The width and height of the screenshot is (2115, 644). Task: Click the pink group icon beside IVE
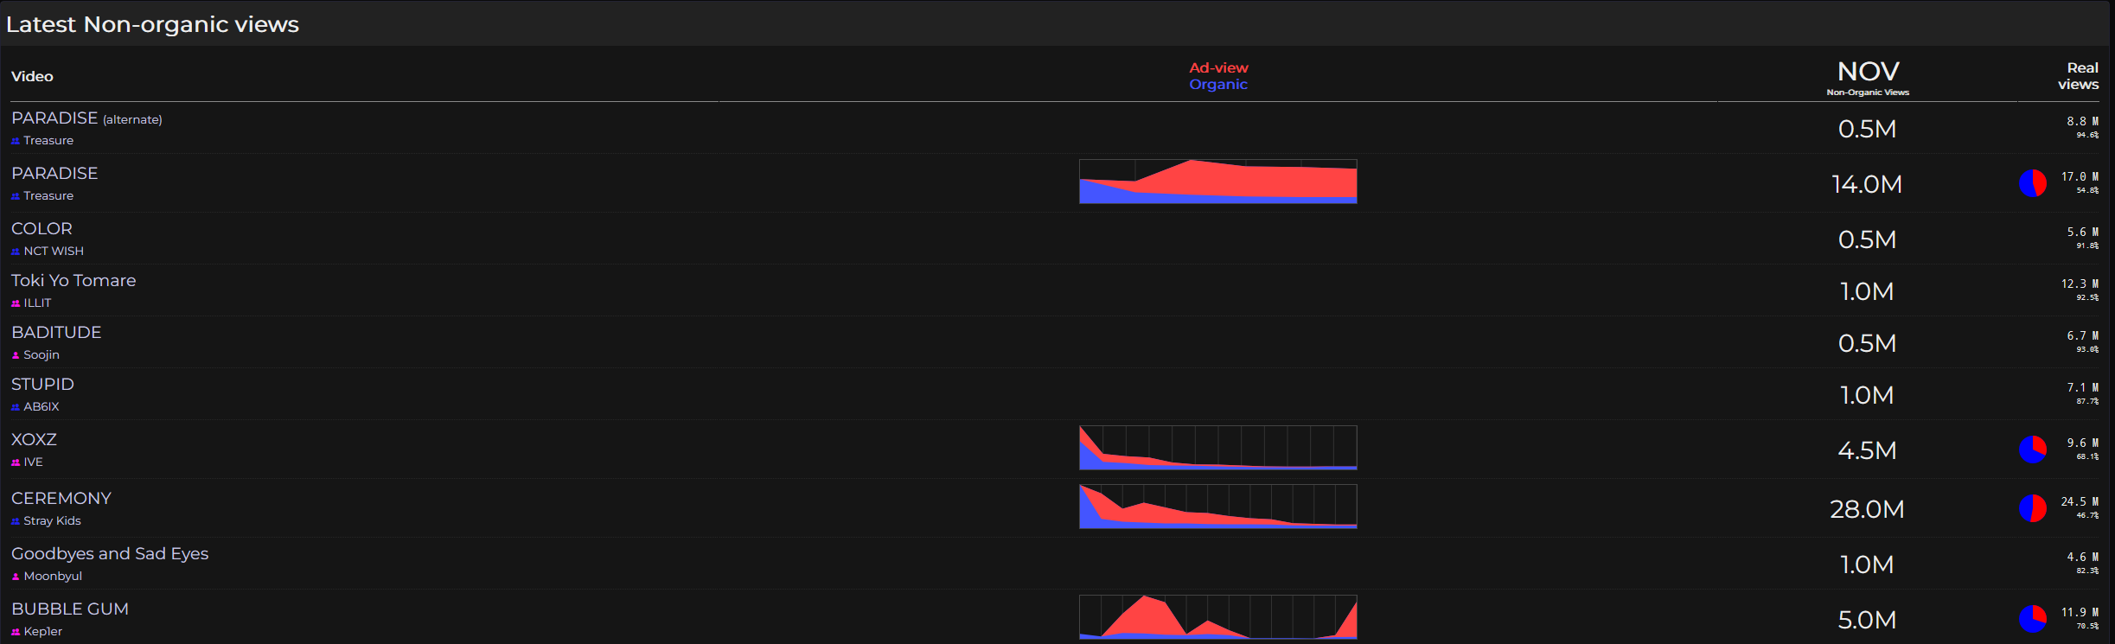[x=16, y=462]
